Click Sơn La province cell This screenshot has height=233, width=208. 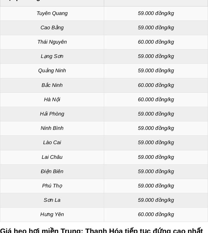click(52, 200)
